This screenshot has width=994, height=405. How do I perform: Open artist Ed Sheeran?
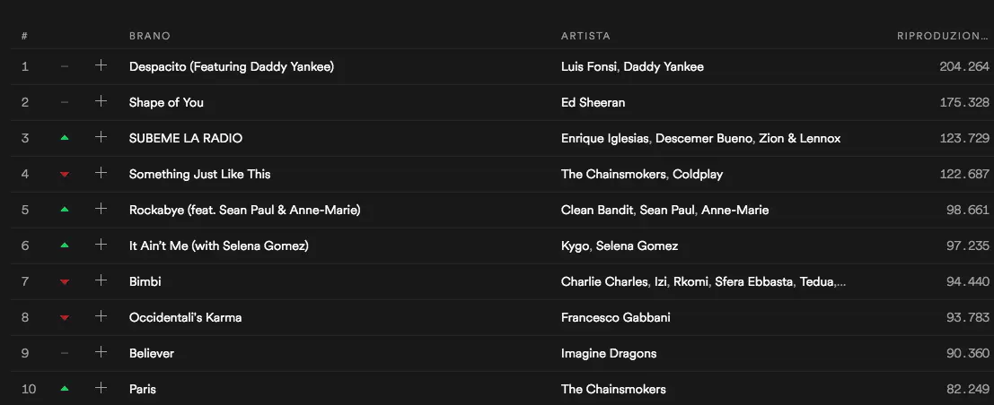593,102
